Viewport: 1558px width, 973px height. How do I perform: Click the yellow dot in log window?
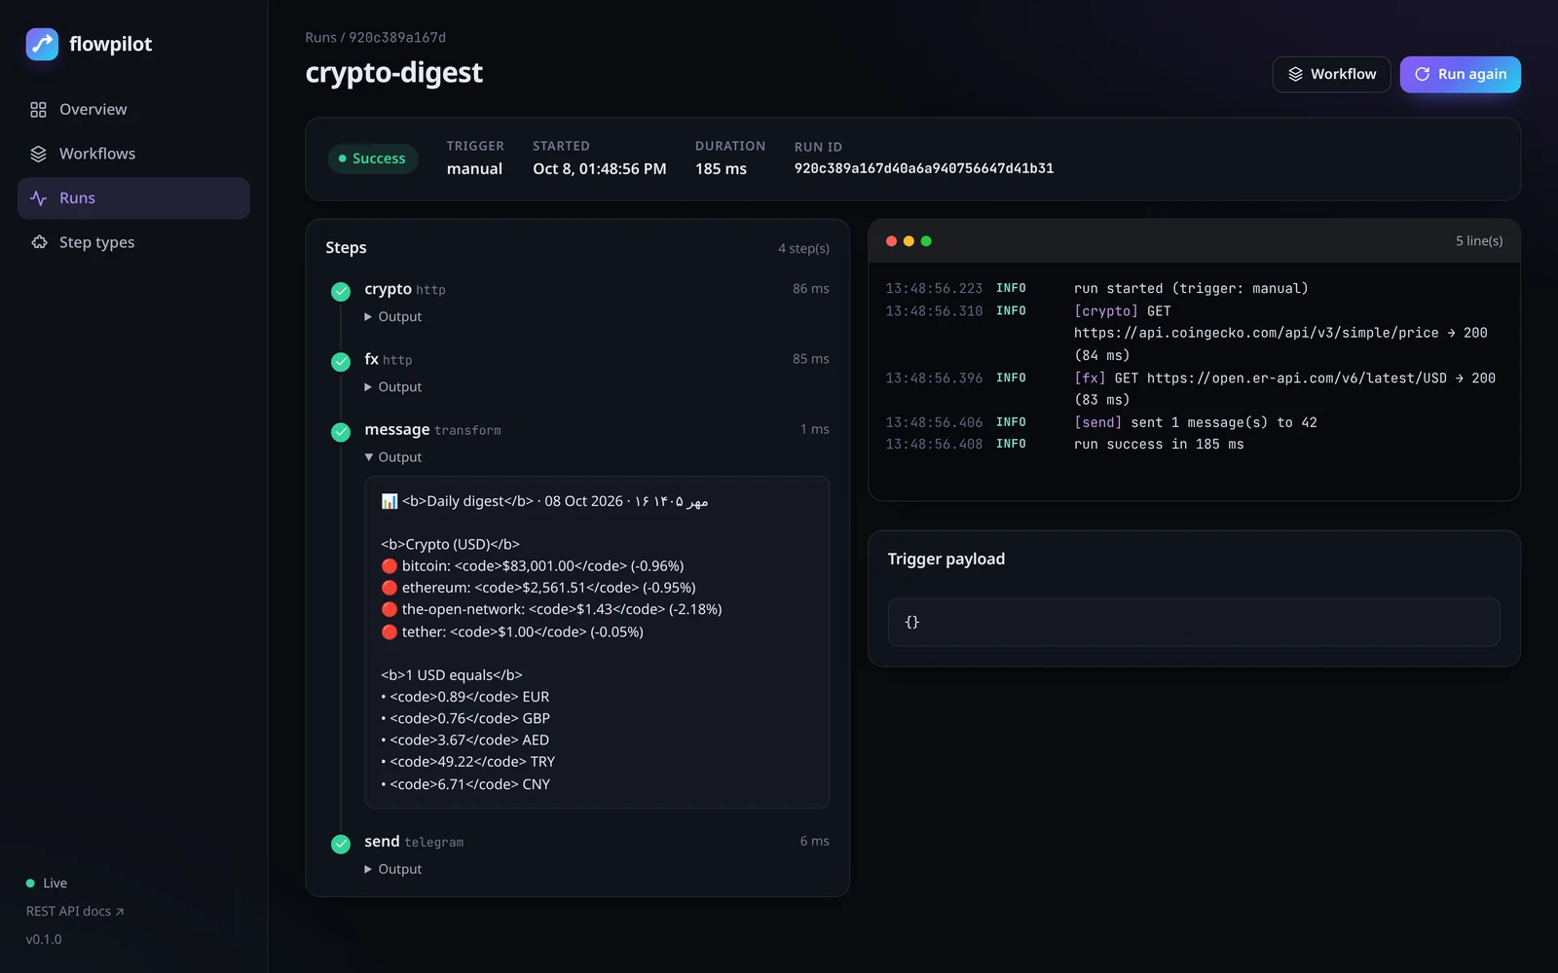(x=909, y=241)
